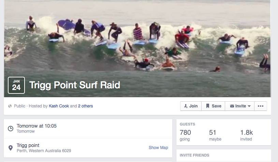Click the "Tomorrow at 10:05" time text

[36, 126]
